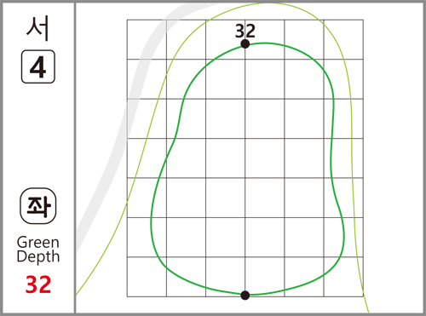Click the top-left grid cell
The height and width of the screenshot is (316, 426).
pyautogui.click(x=147, y=39)
